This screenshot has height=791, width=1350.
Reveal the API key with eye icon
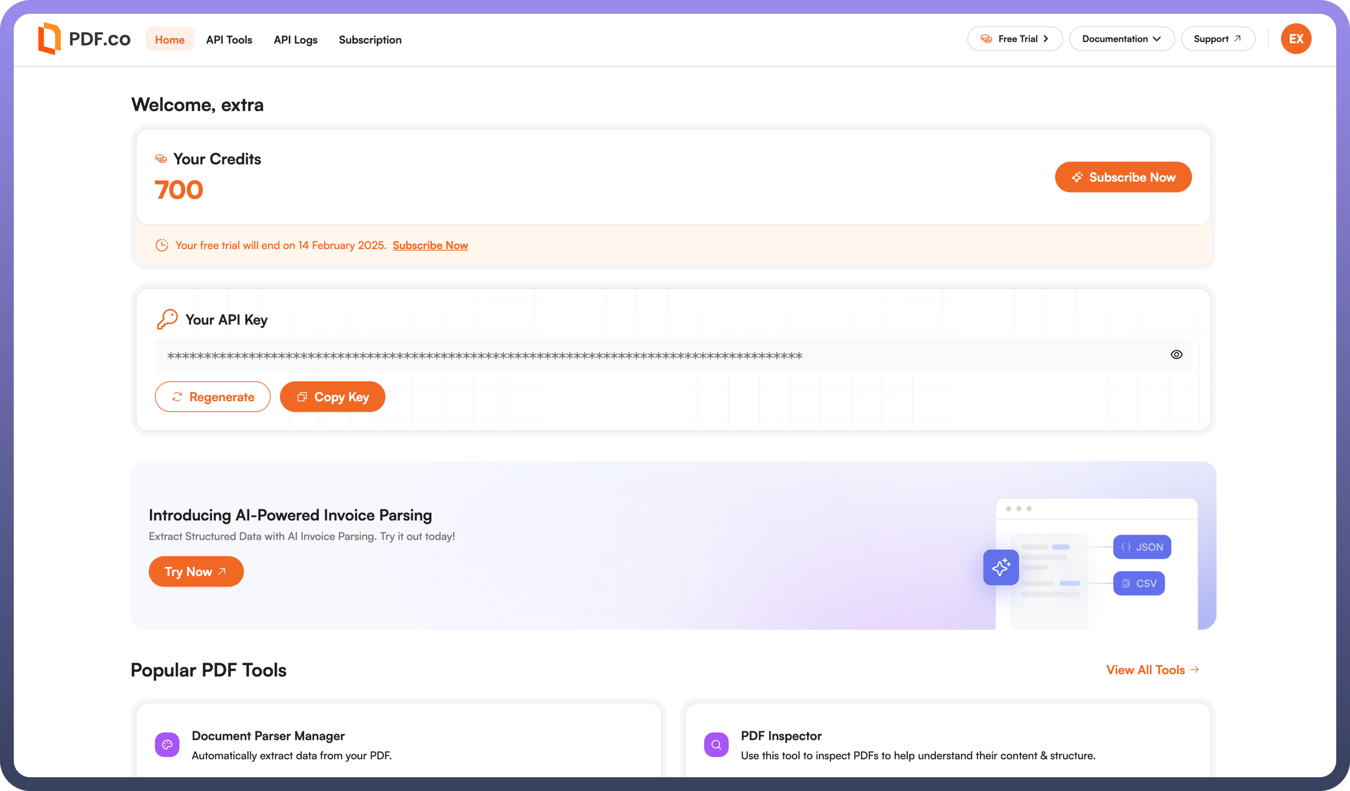1176,355
